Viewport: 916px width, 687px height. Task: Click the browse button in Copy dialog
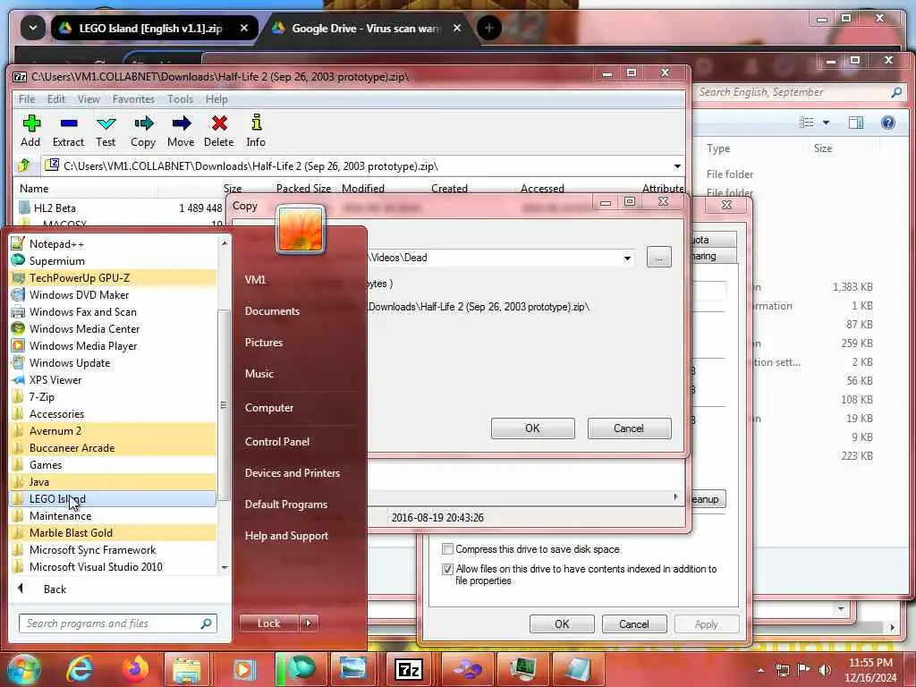[x=659, y=258]
